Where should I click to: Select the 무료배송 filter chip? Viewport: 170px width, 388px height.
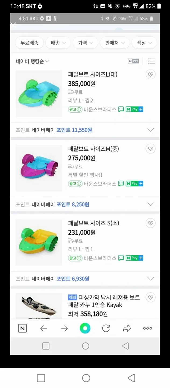(29, 43)
